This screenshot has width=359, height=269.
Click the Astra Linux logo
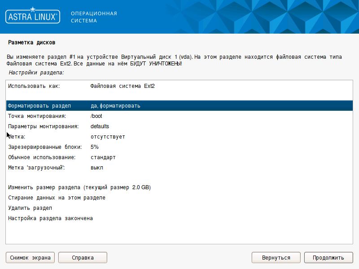32,17
